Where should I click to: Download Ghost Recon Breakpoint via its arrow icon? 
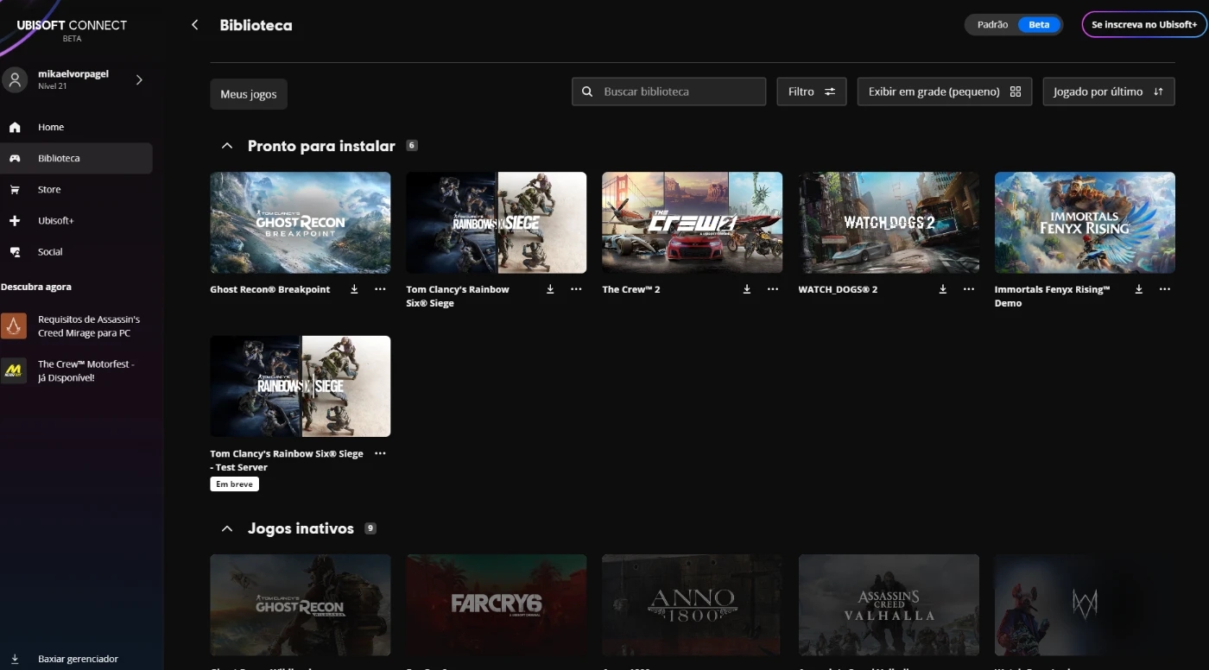[x=354, y=289]
